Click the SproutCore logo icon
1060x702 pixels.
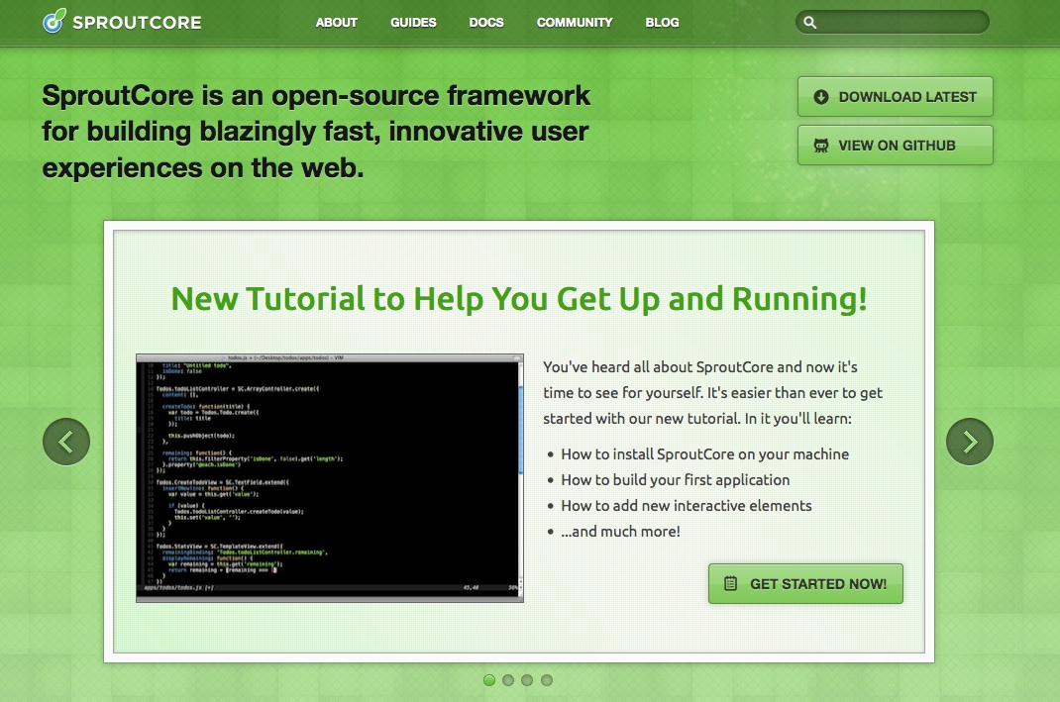[x=54, y=21]
